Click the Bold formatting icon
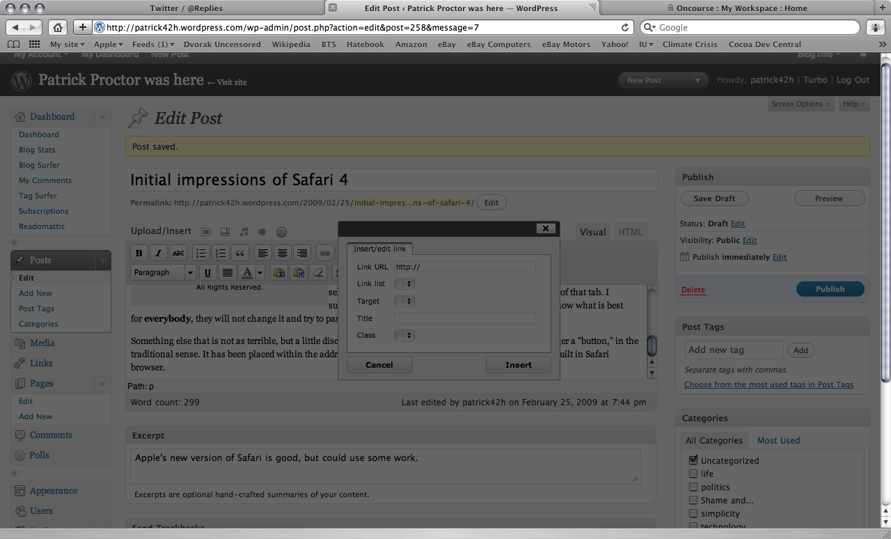 tap(139, 253)
